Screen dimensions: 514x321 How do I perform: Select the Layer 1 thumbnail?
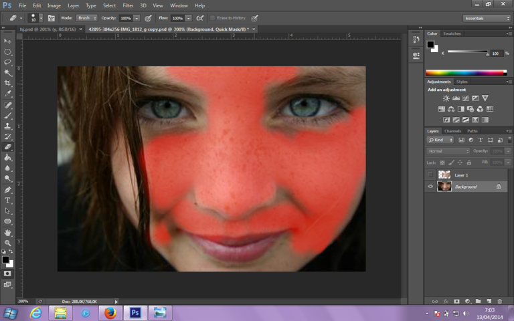tap(444, 175)
